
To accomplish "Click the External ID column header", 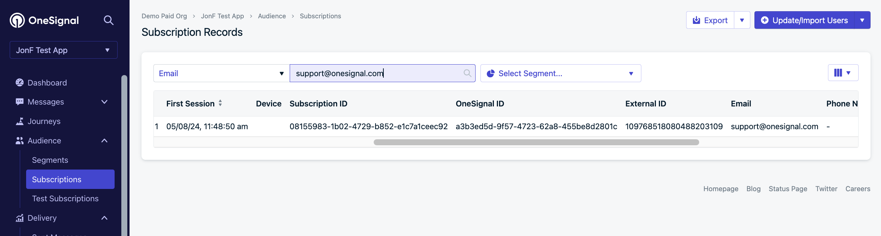I will (646, 103).
